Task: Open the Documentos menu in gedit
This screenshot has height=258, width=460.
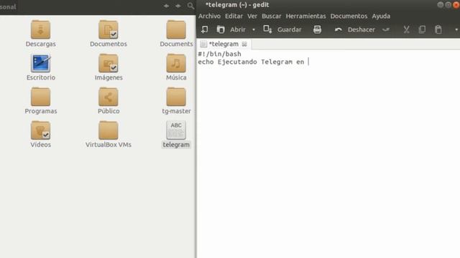Action: pyautogui.click(x=349, y=16)
